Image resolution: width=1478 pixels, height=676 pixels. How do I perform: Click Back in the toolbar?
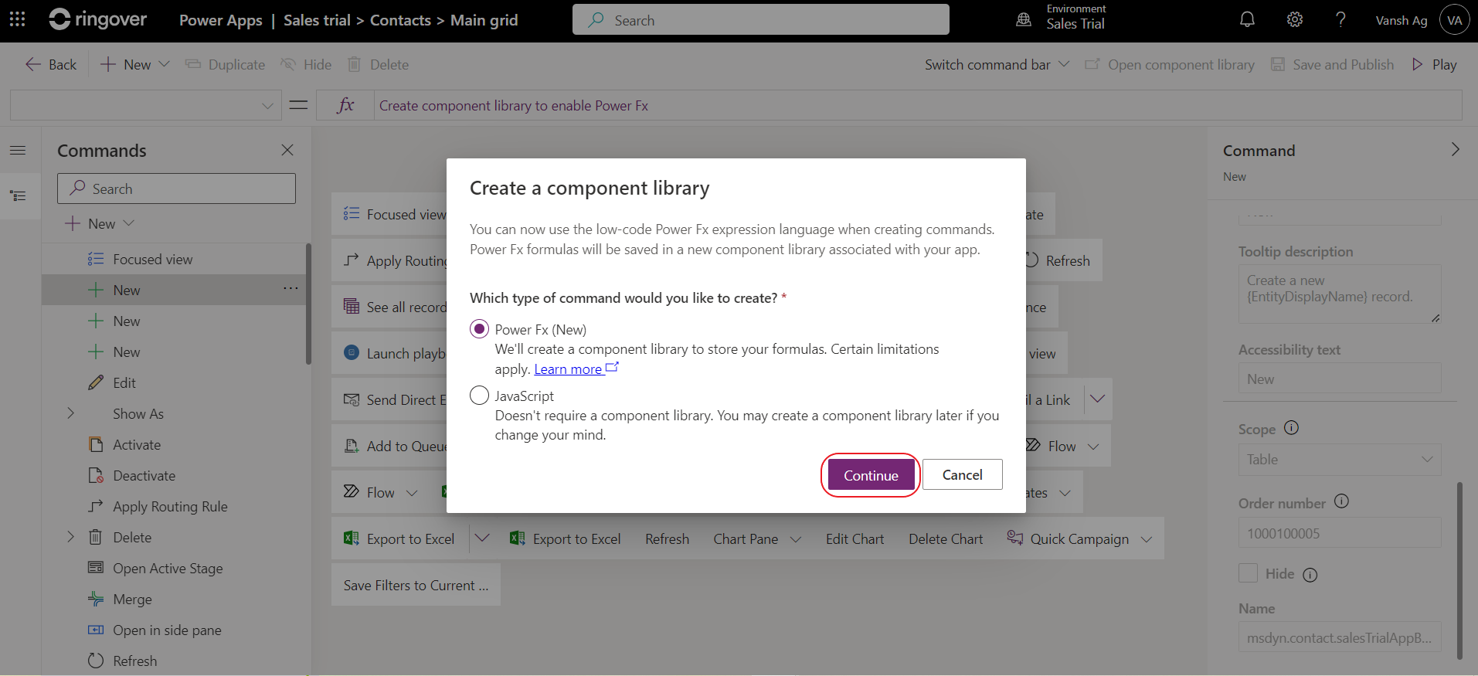pos(51,64)
